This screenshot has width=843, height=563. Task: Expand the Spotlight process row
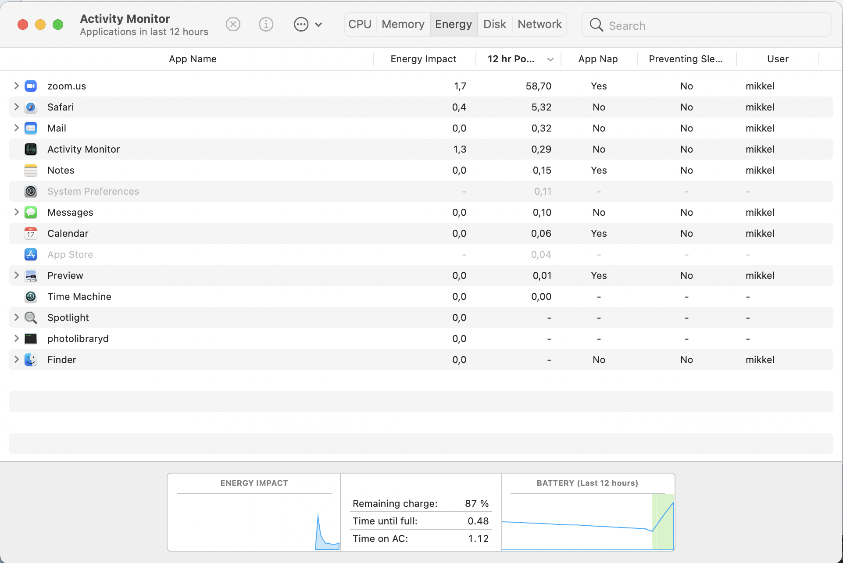[x=16, y=317]
